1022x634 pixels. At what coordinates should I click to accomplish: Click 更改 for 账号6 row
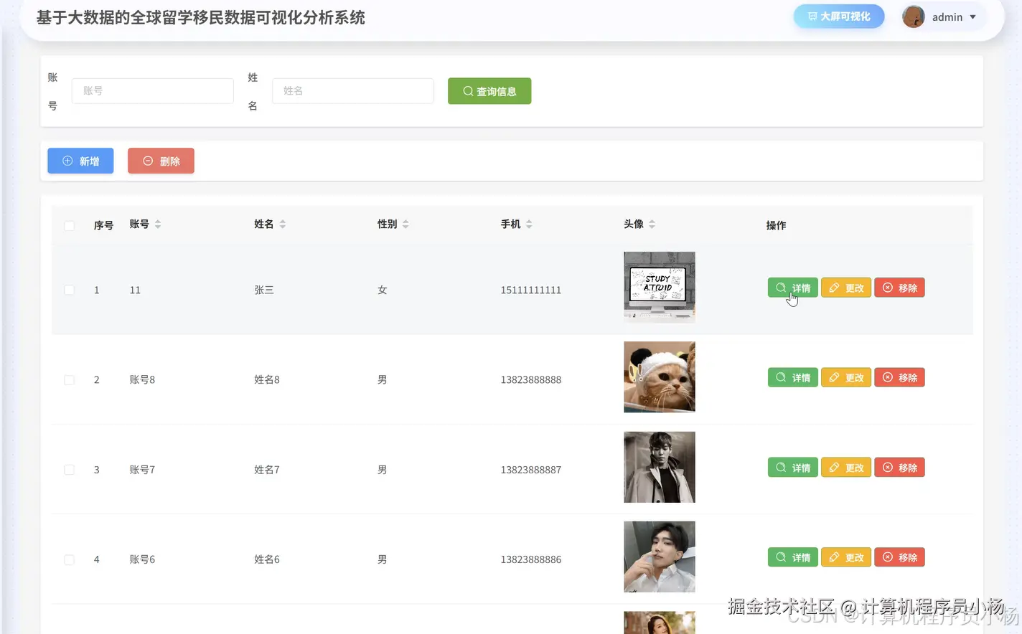[846, 557]
